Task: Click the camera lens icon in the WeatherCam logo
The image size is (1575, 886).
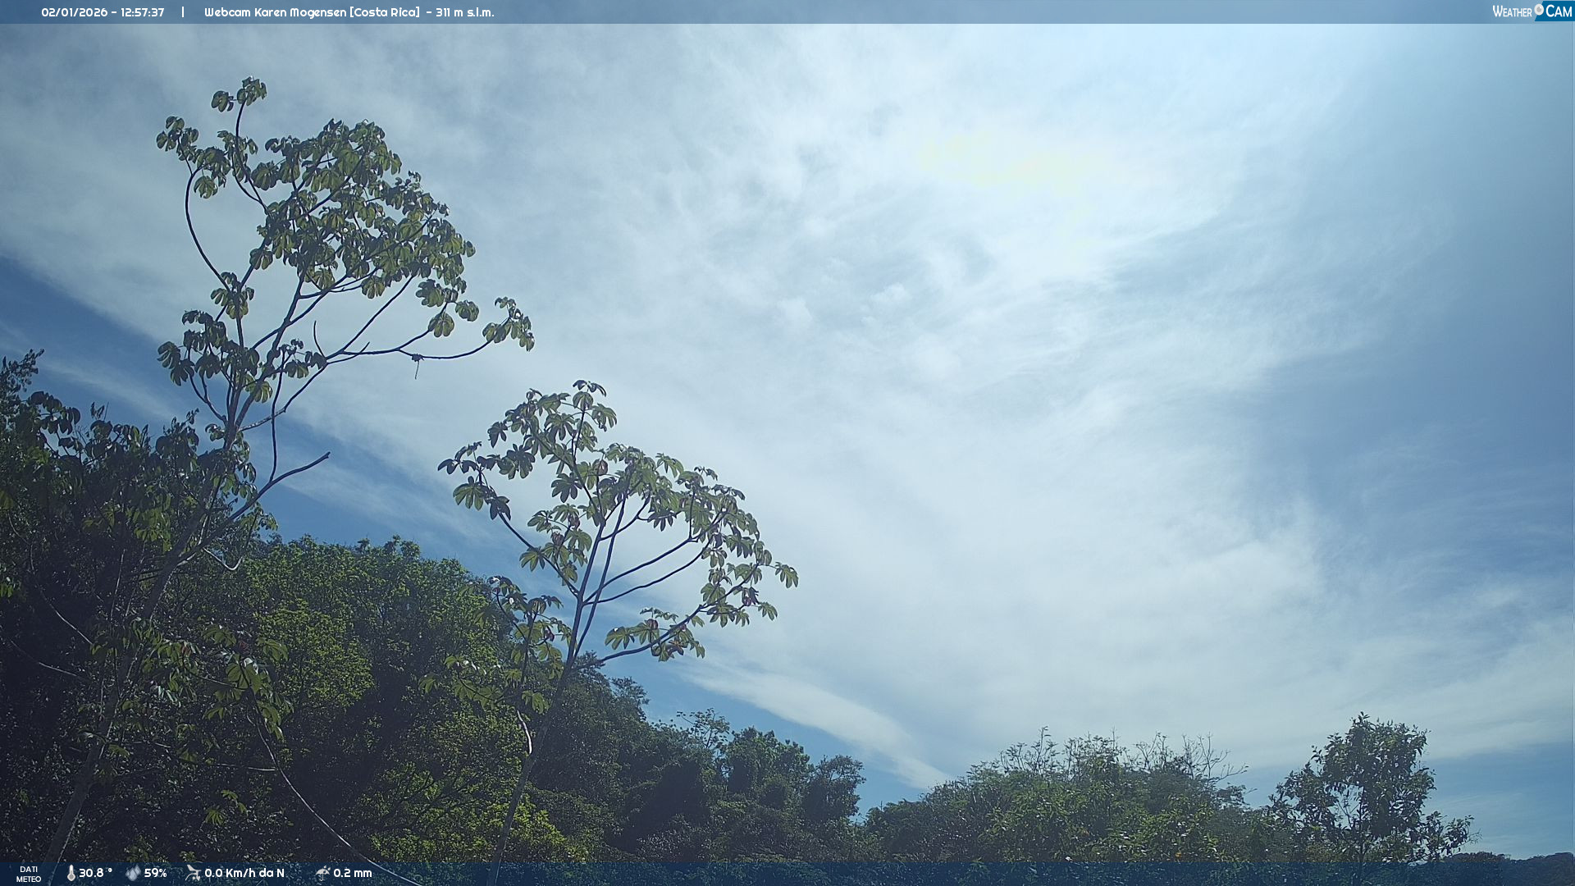Action: [x=1539, y=10]
